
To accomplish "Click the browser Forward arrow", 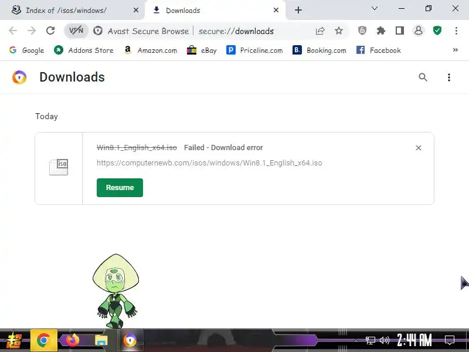I will coord(32,31).
